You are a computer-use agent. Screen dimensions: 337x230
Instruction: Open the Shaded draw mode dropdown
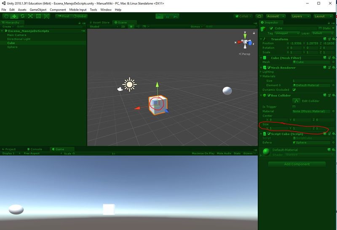tap(104, 26)
